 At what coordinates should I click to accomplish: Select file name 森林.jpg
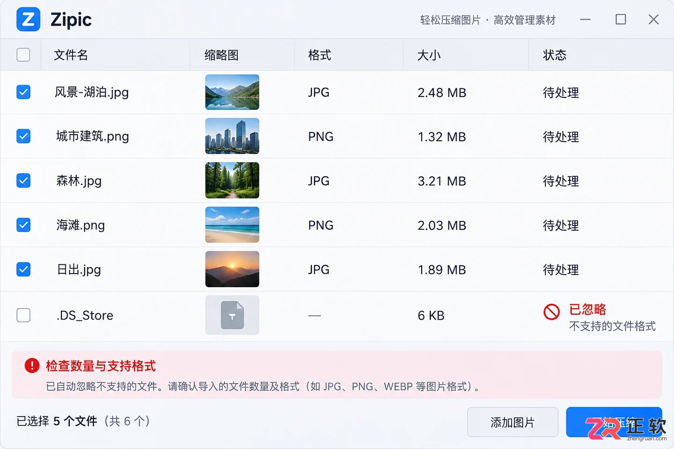[79, 181]
